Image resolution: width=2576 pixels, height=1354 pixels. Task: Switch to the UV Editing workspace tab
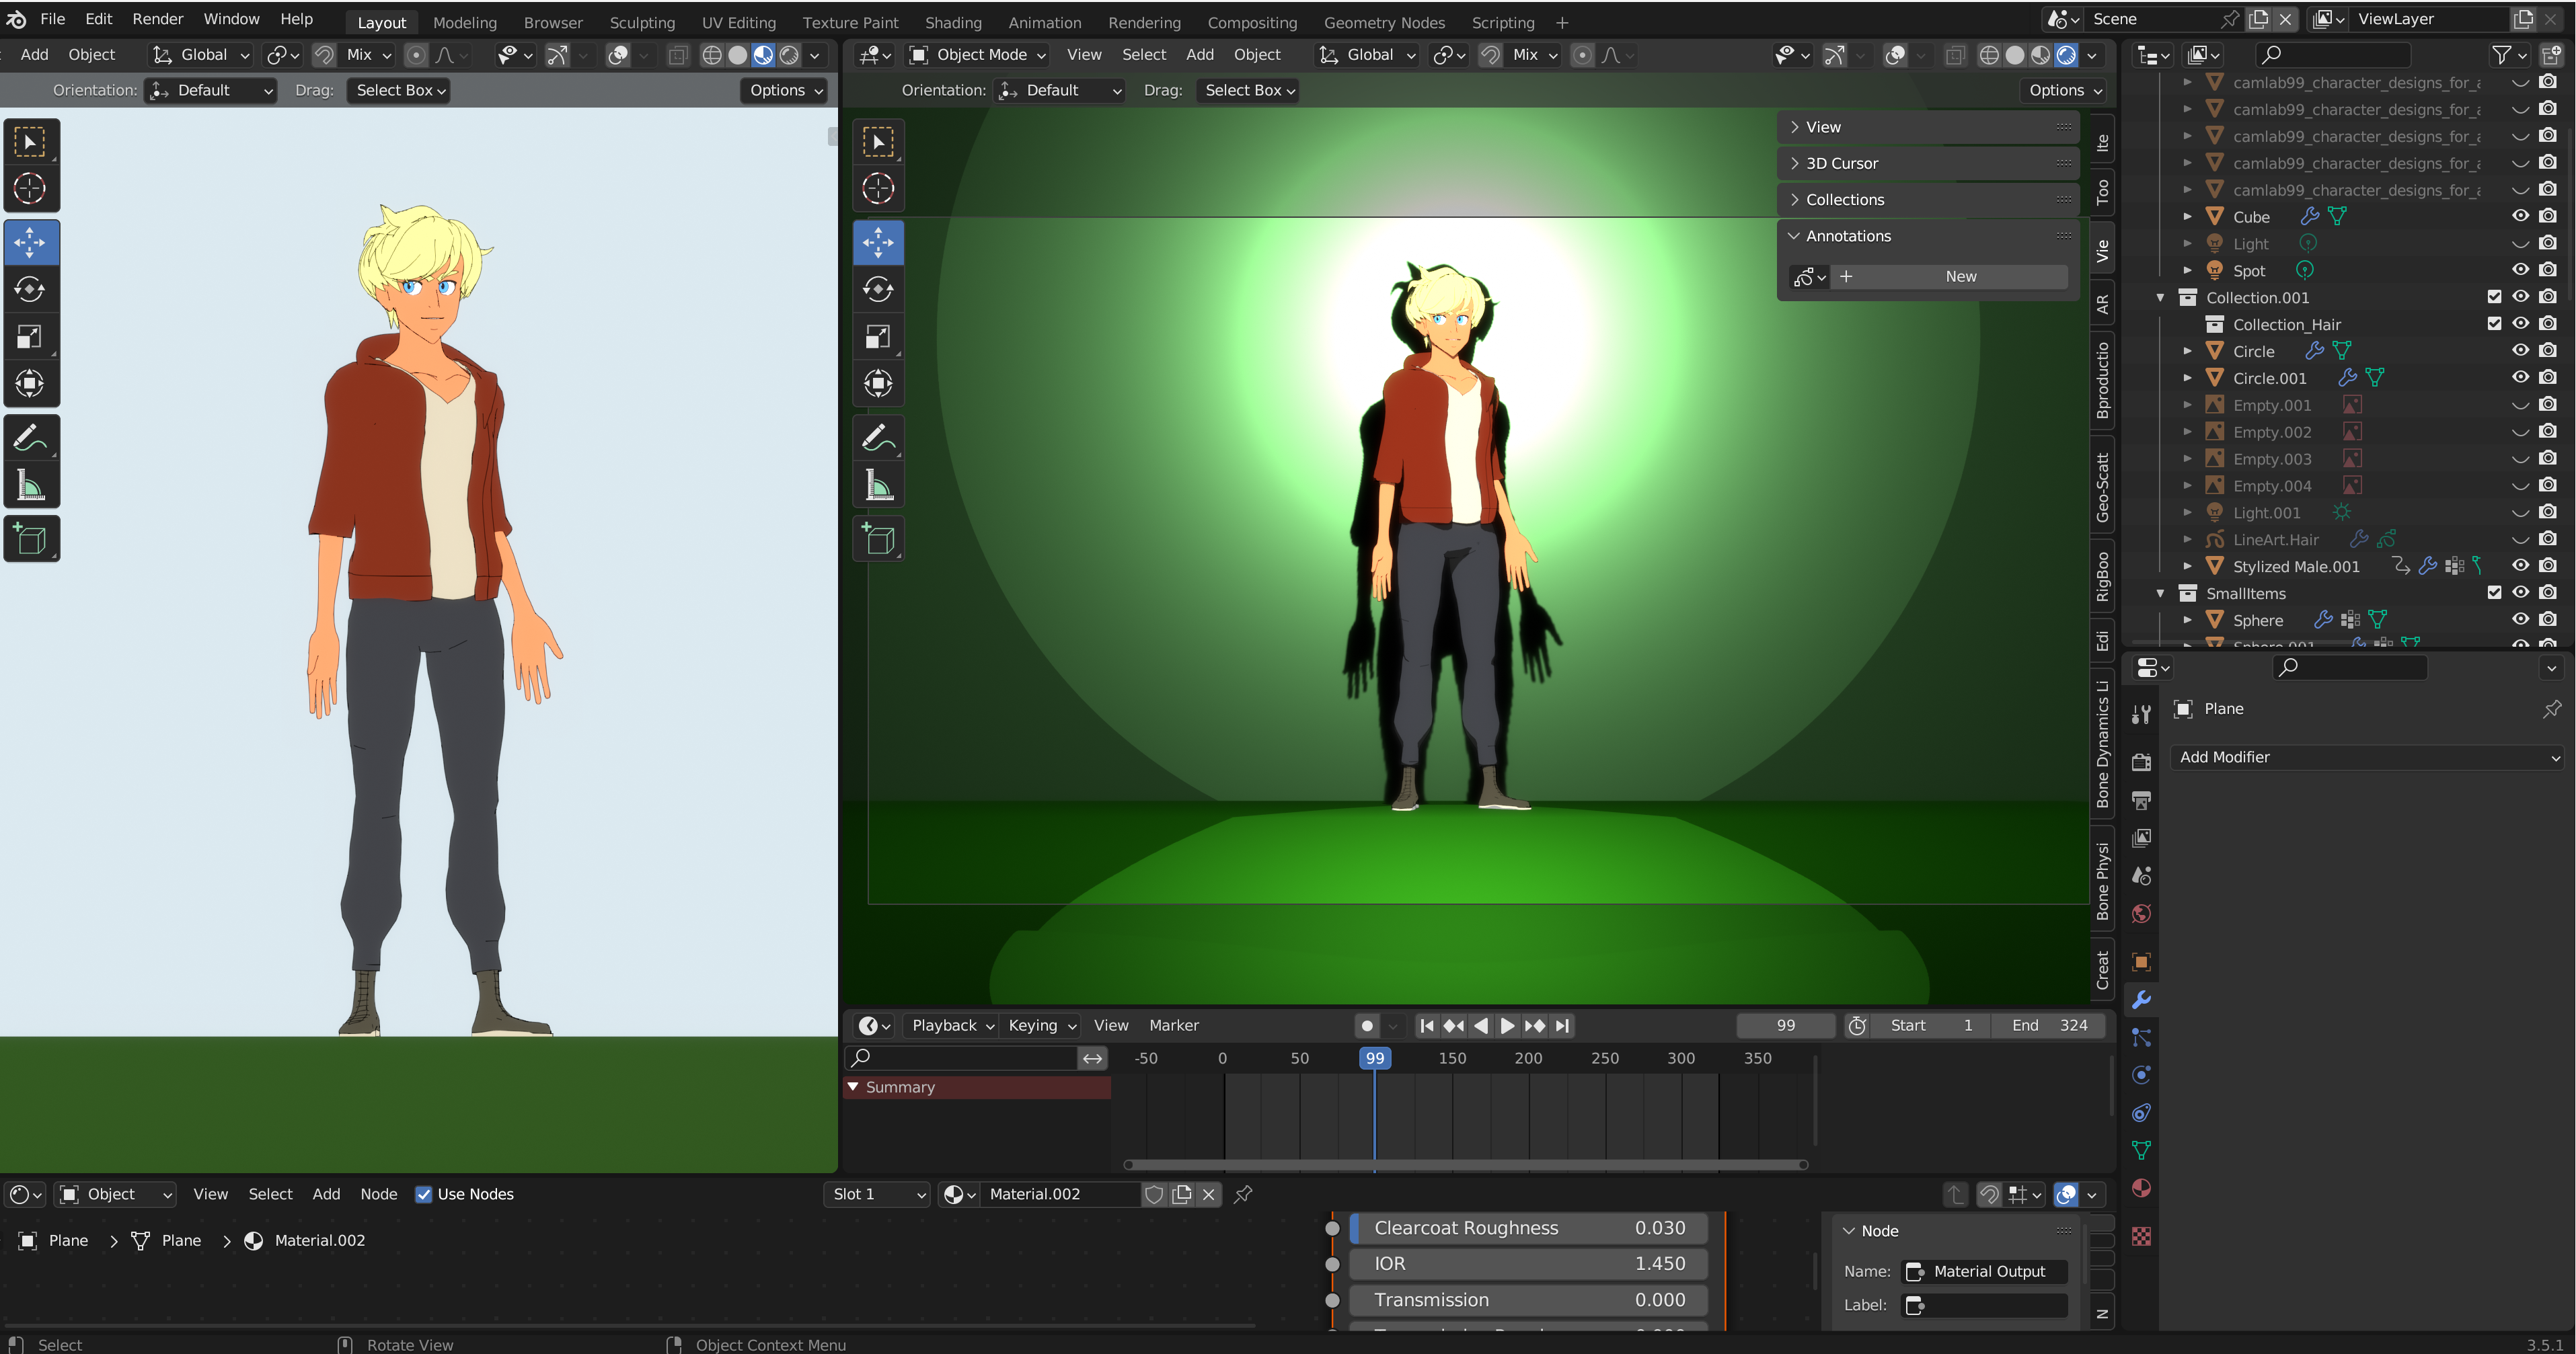coord(738,22)
